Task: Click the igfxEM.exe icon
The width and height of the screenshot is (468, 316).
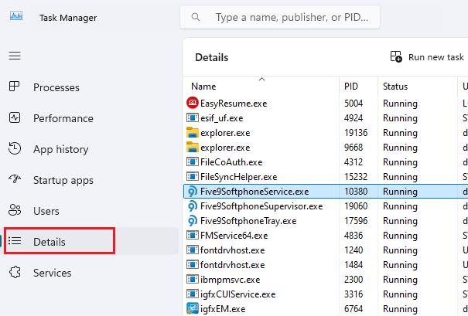Action: pos(193,308)
